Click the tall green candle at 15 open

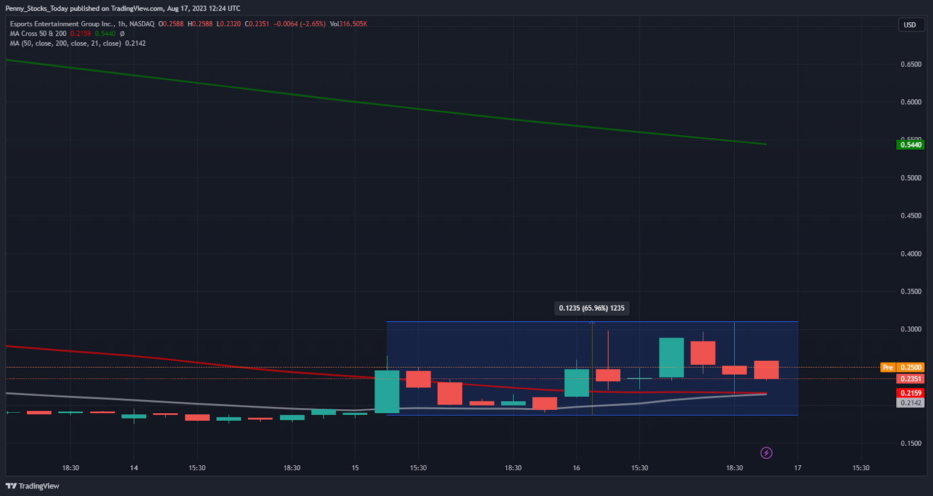[x=387, y=392]
